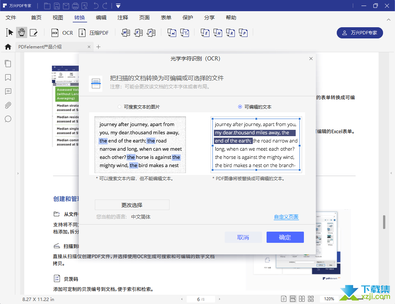Convert PDF to HTML icon
The width and height of the screenshot is (395, 304).
tap(218, 33)
